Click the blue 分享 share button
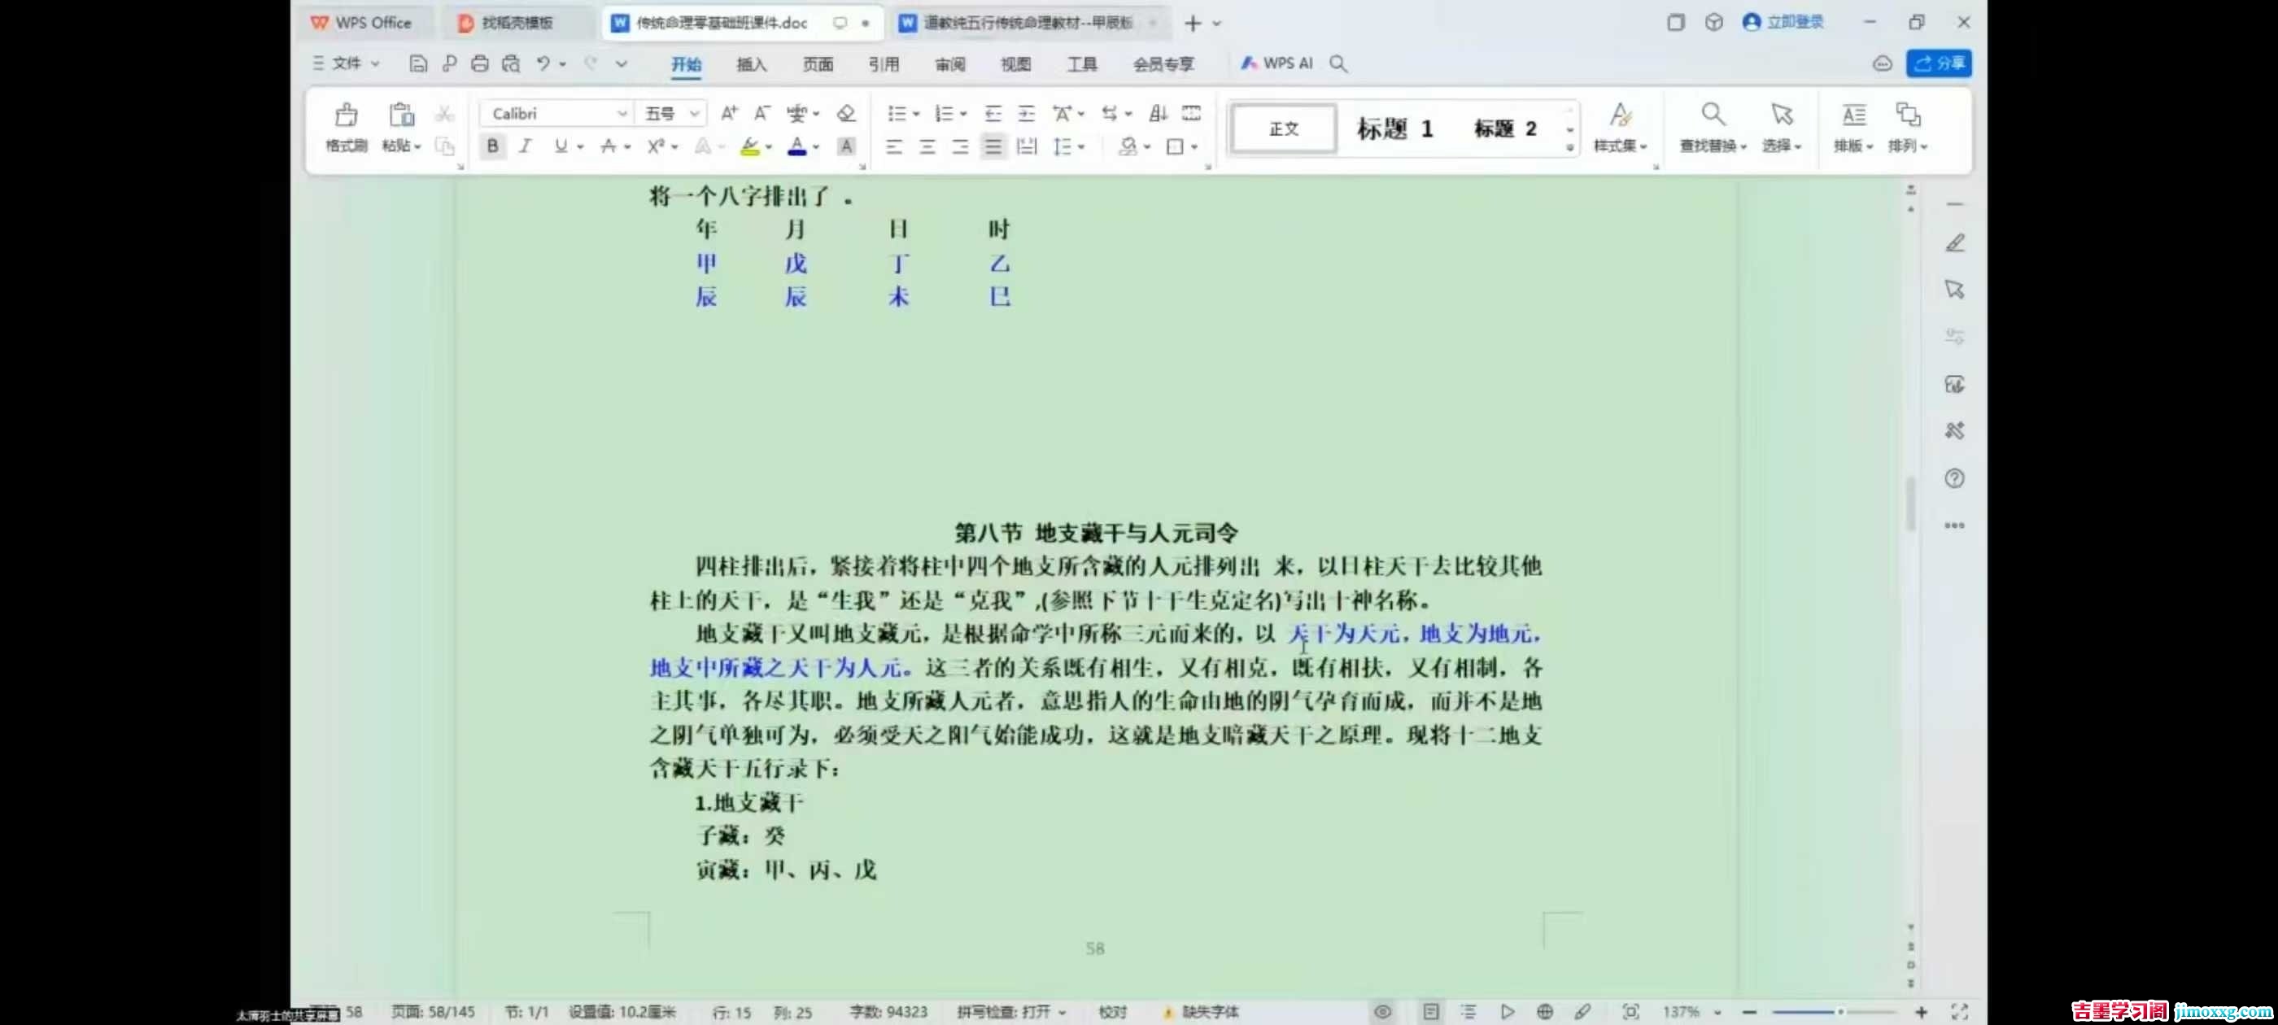 pyautogui.click(x=1939, y=63)
